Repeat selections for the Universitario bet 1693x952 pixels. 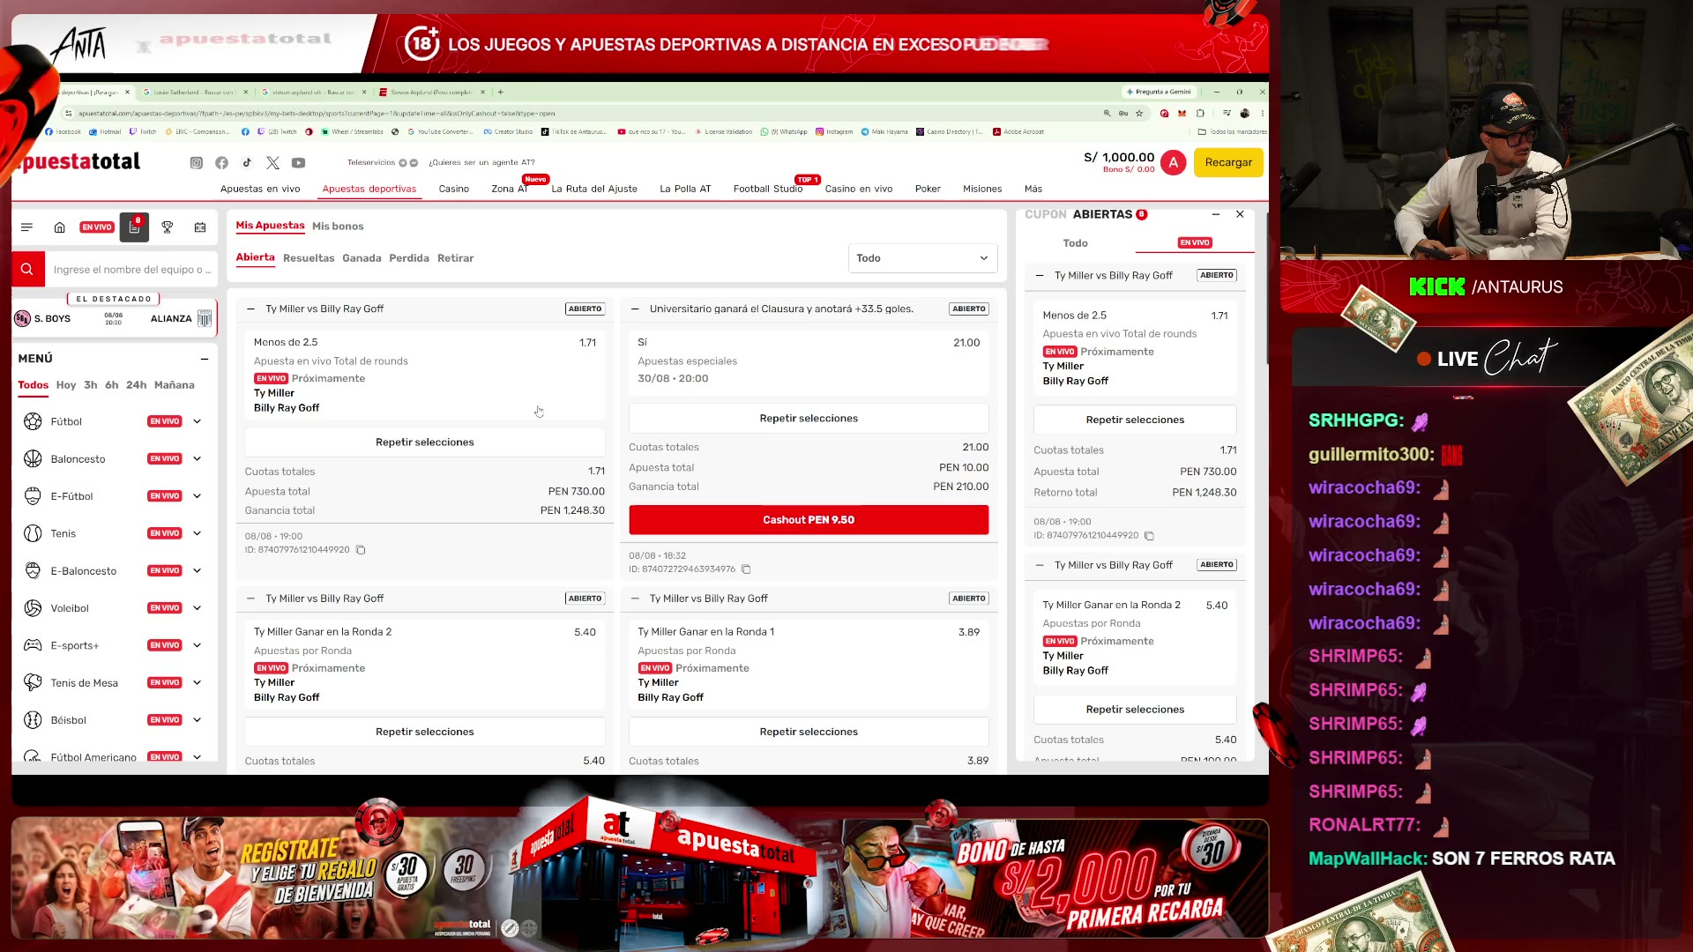(x=809, y=419)
